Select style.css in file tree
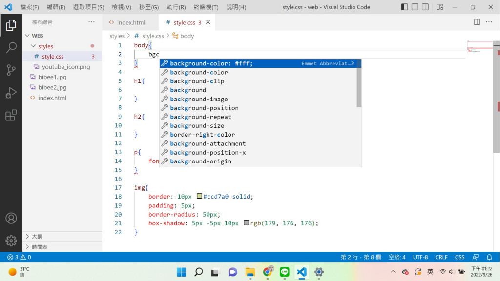The width and height of the screenshot is (500, 281). tap(62, 57)
